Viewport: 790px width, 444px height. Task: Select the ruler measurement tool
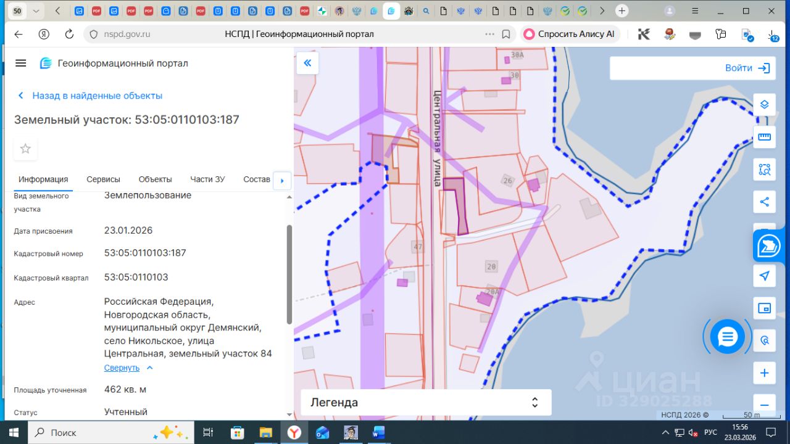tap(764, 137)
